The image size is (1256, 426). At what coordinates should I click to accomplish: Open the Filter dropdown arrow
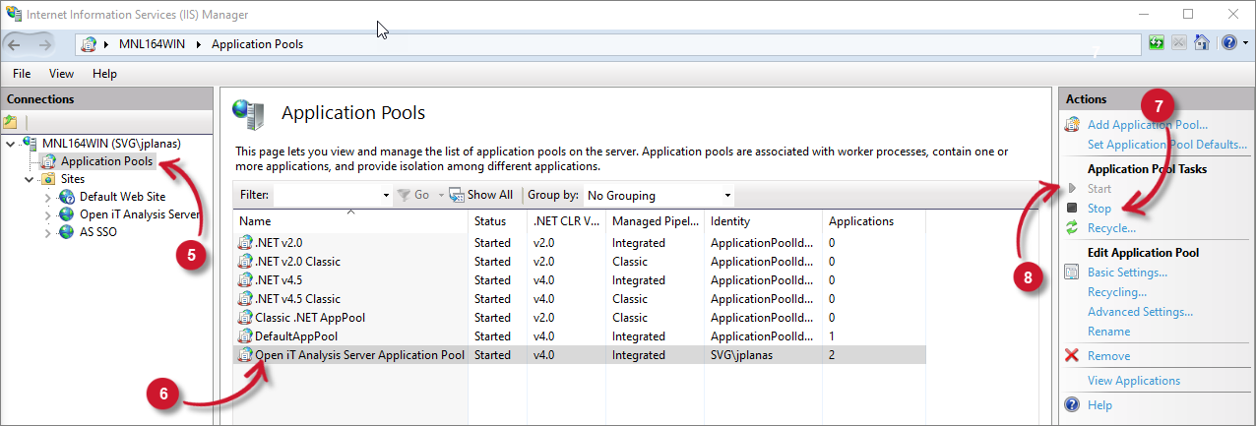coord(385,195)
